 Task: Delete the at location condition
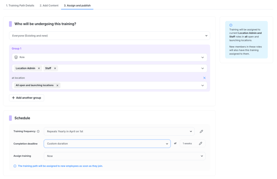tap(204, 78)
